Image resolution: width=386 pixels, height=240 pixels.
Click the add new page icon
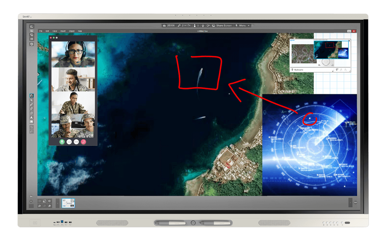[44, 201]
